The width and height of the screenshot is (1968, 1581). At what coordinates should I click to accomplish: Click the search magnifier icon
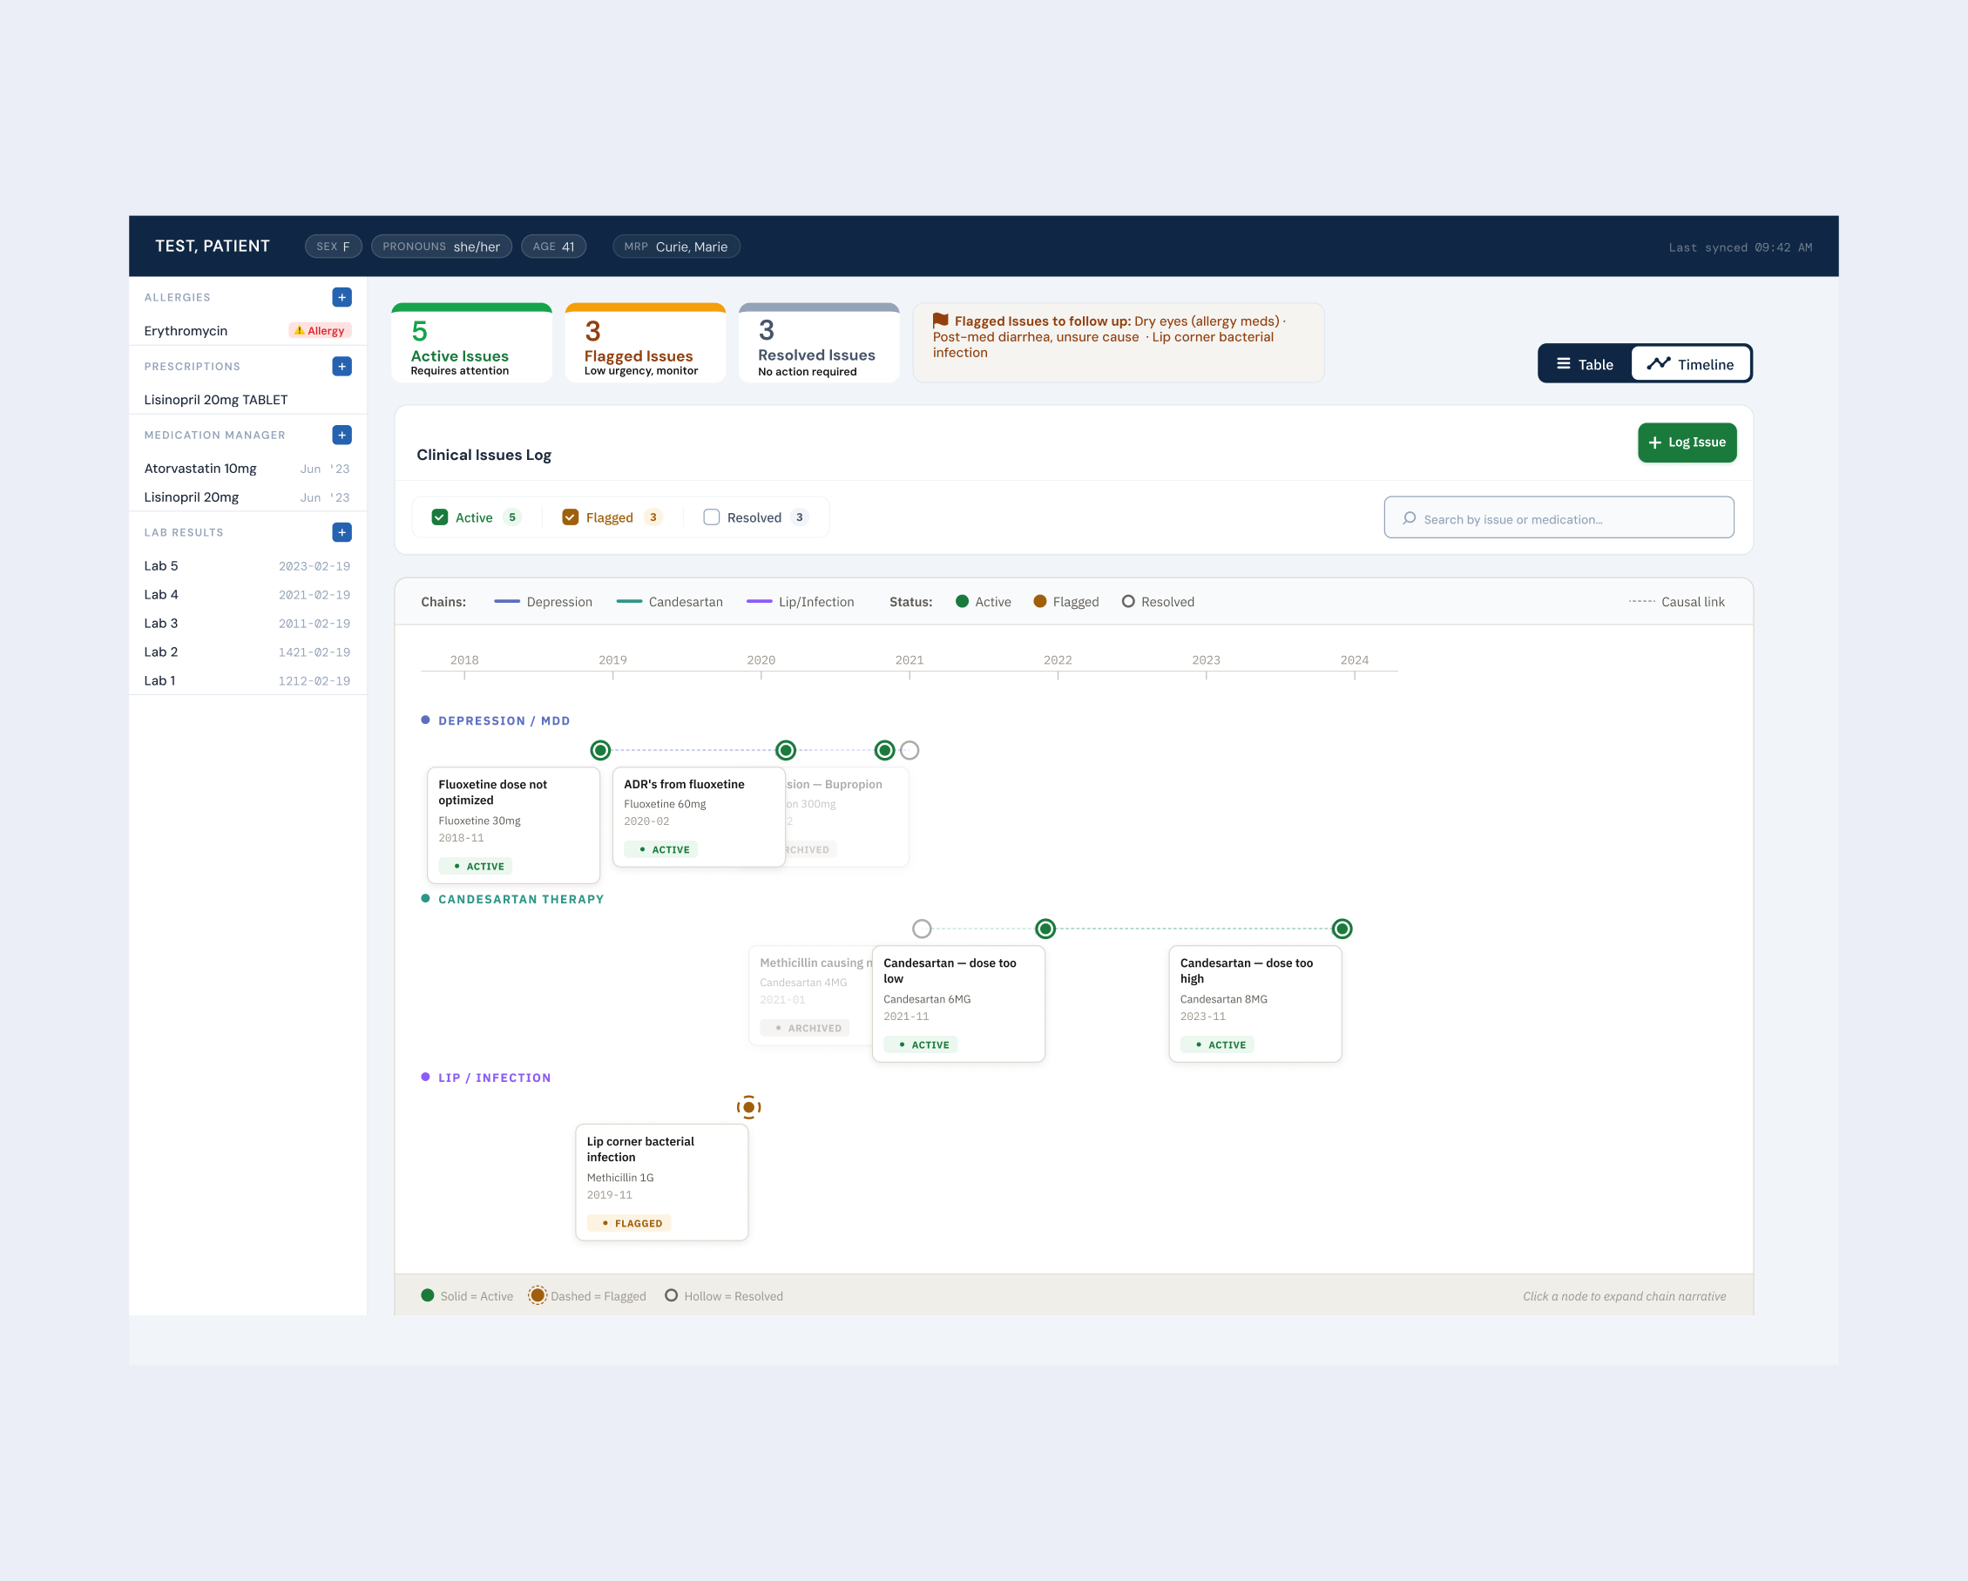point(1410,517)
